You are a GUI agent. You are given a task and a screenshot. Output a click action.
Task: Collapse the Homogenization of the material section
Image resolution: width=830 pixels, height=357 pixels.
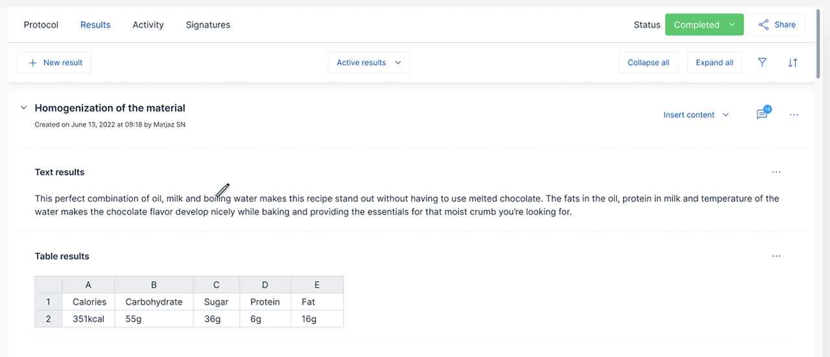pyautogui.click(x=23, y=108)
